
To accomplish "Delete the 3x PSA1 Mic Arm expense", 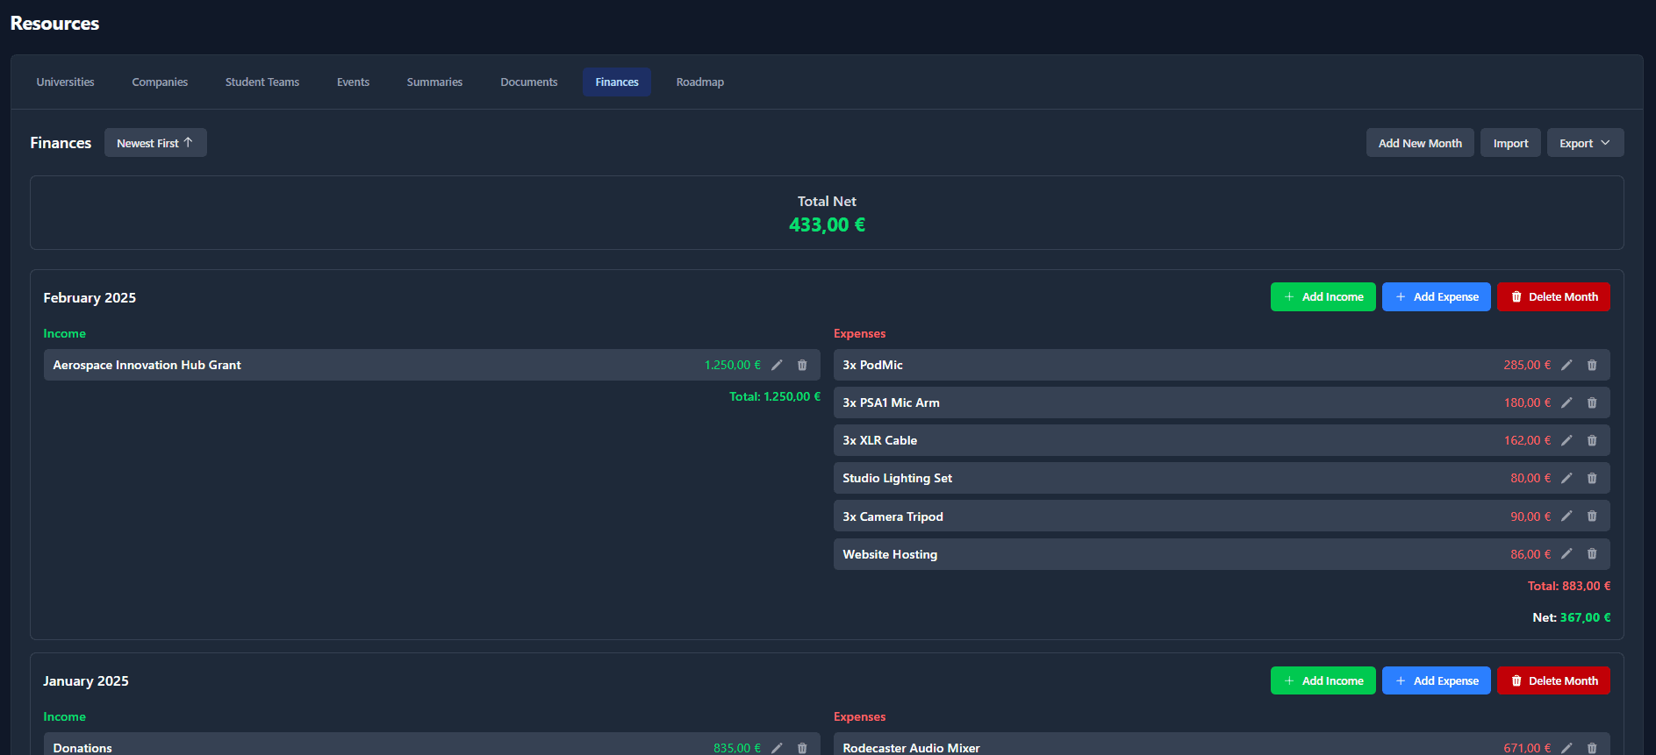I will pos(1592,402).
